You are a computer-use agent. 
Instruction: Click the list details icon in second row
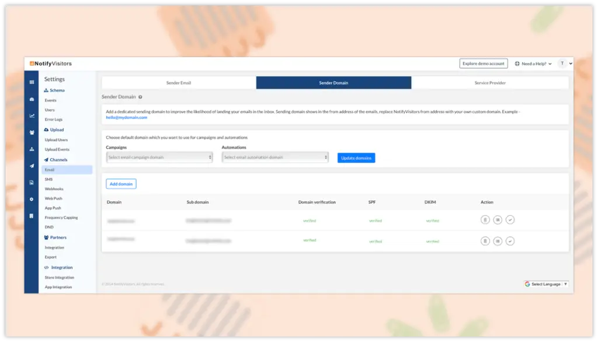coord(498,241)
